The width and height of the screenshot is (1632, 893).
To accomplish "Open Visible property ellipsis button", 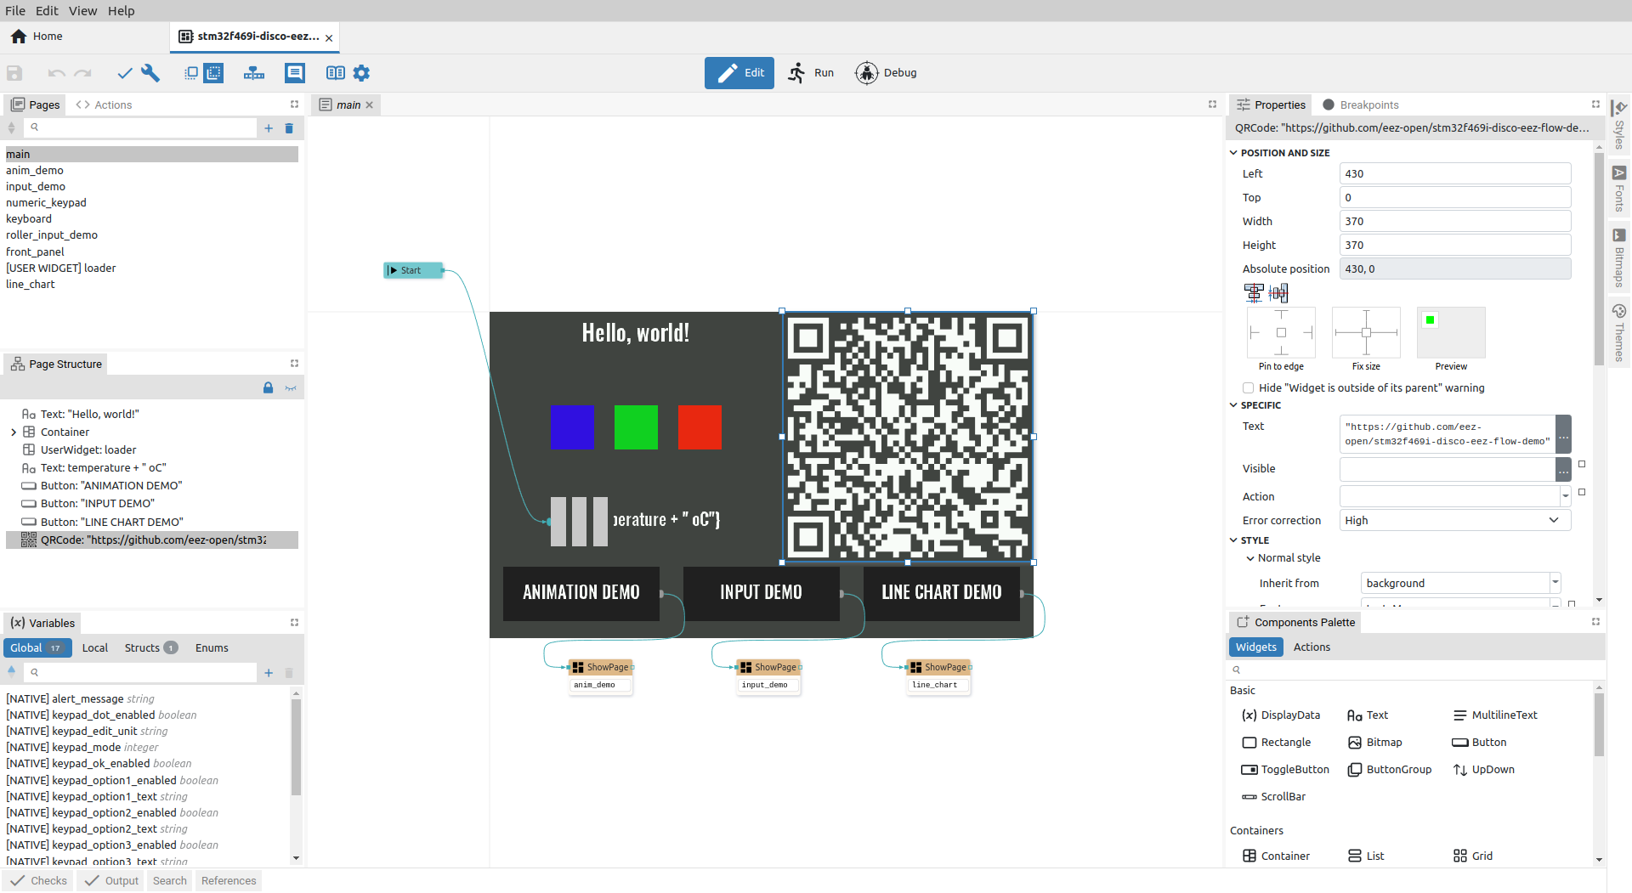I will click(x=1563, y=469).
